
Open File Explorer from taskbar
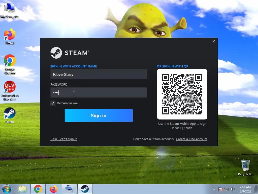pyautogui.click(x=22, y=189)
